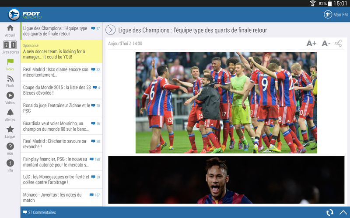The width and height of the screenshot is (350, 218).
Task: Open 'Fair-play financier, PSG' article
Action: click(62, 162)
